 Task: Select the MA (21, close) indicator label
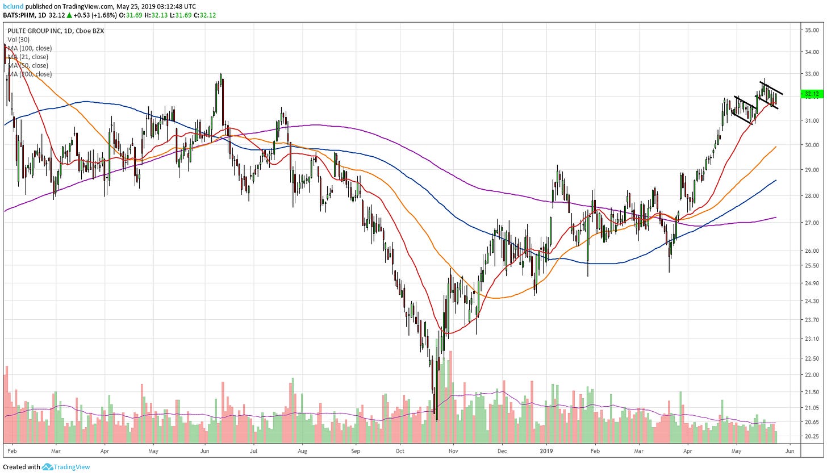pos(27,57)
